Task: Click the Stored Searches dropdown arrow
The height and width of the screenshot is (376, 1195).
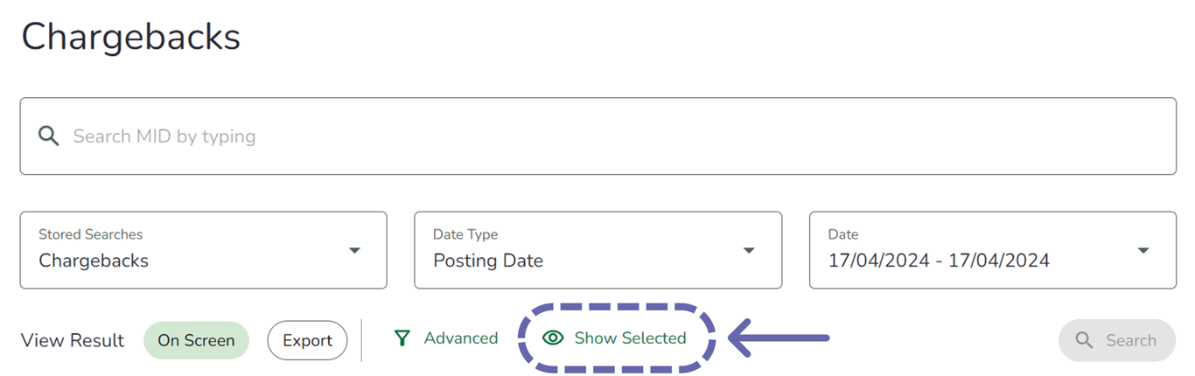Action: click(354, 250)
